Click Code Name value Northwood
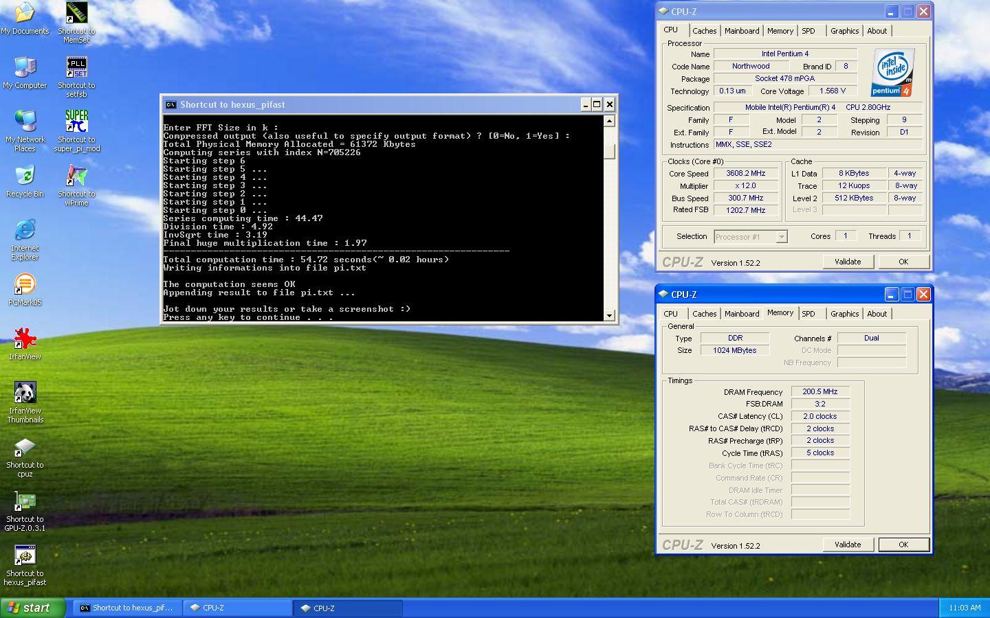 pos(751,66)
